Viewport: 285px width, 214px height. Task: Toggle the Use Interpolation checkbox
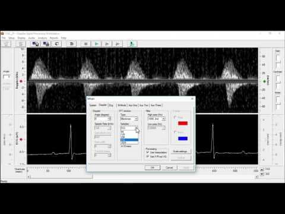tap(147, 152)
